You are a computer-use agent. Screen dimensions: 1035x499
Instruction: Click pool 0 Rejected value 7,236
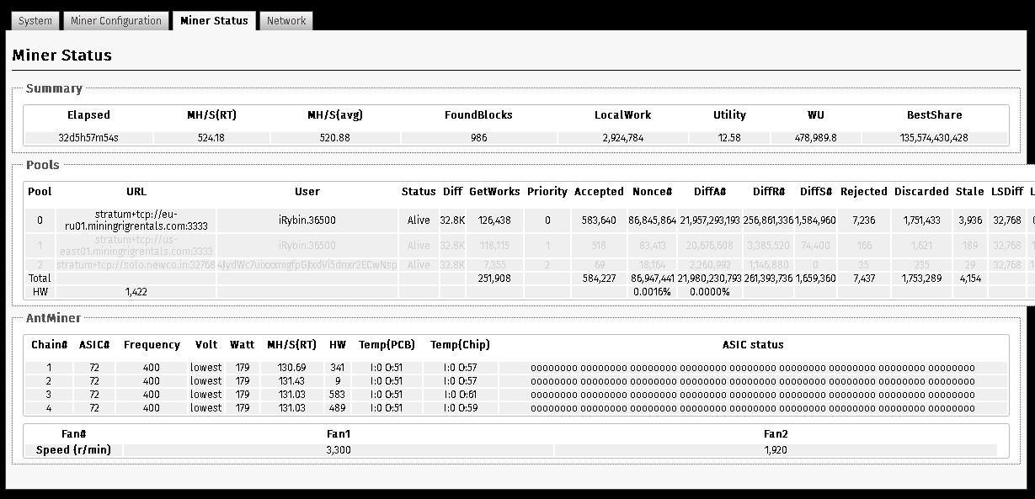pyautogui.click(x=863, y=220)
